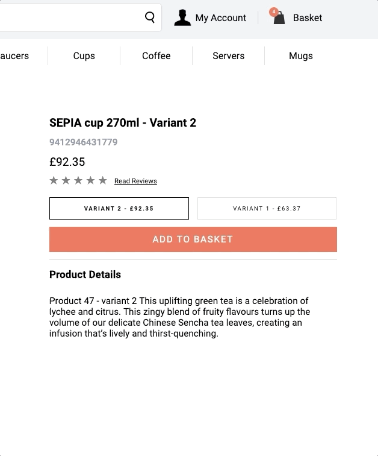Select Variant 1 - £63.37 option
378x456 pixels.
click(267, 209)
